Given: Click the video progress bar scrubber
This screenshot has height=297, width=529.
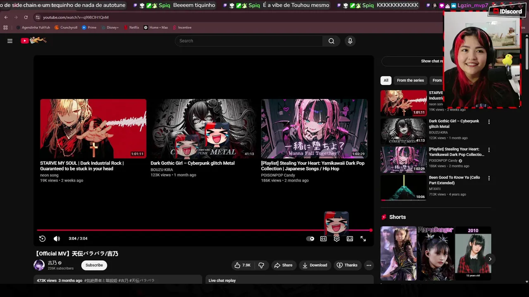Looking at the screenshot, I should (371, 230).
